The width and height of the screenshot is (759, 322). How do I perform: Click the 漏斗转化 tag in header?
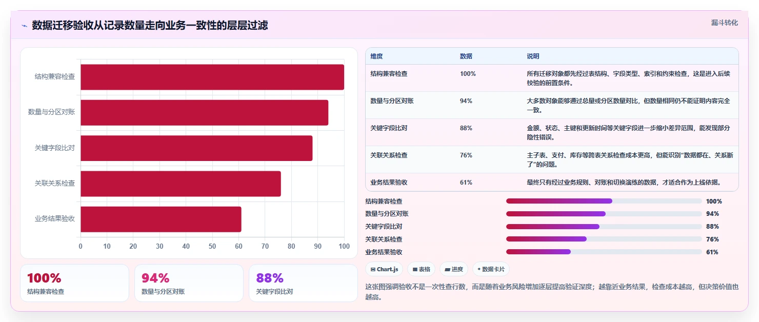pos(725,23)
